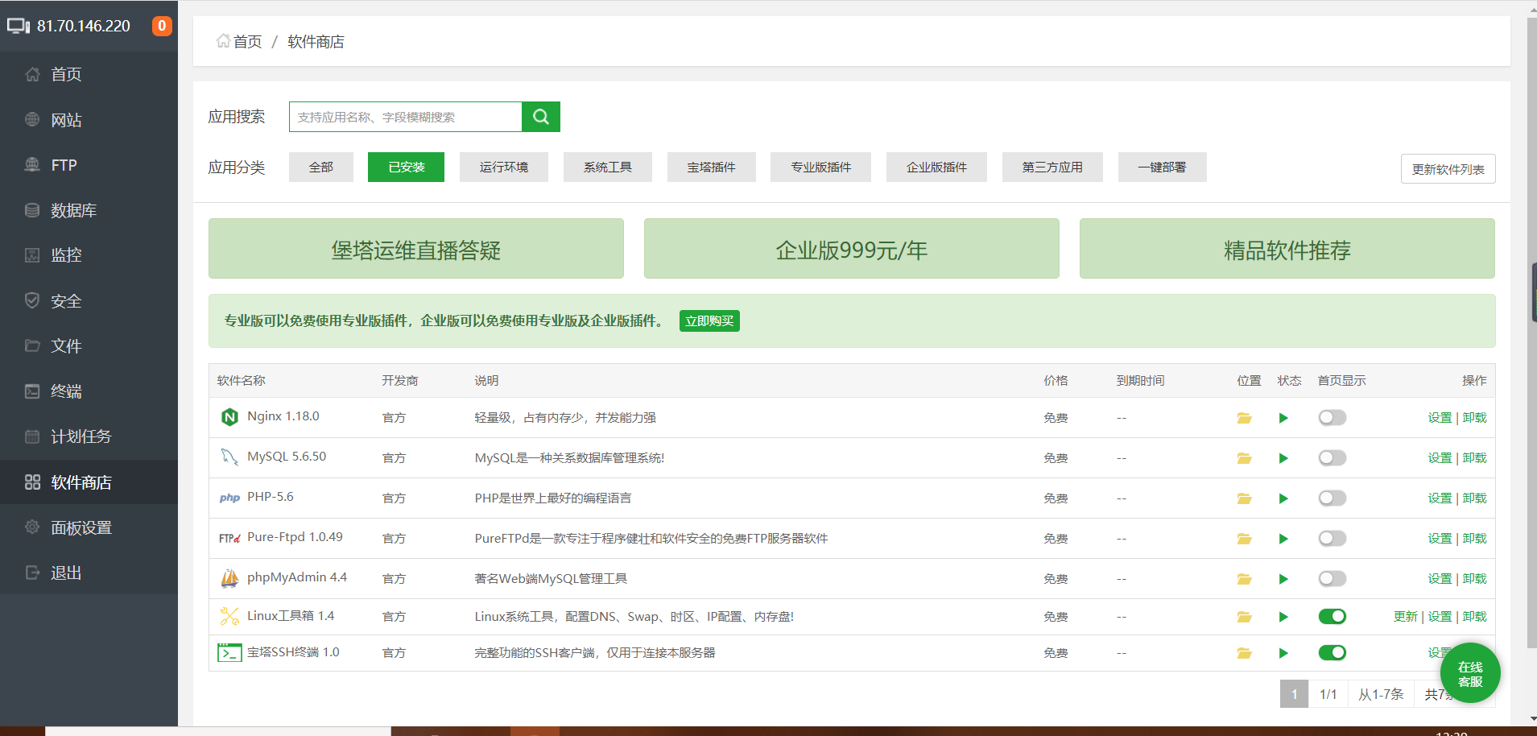Enable homepage display for Pure-Ftpd
Screen dimensions: 1537x736
point(1332,539)
